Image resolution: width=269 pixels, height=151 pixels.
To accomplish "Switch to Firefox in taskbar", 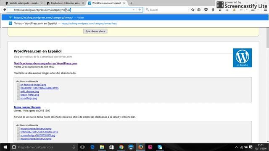I will [x=140, y=147].
